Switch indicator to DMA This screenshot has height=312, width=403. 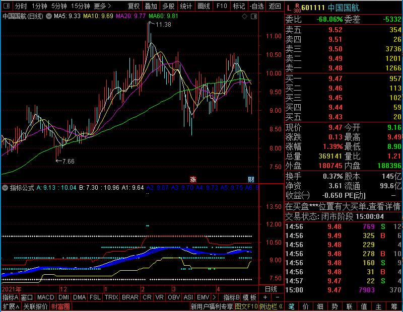(79, 297)
